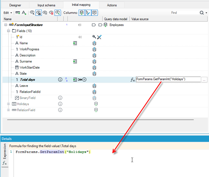This screenshot has height=177, width=209.
Task: Click the tools icon in Id row
Action: 99,37
